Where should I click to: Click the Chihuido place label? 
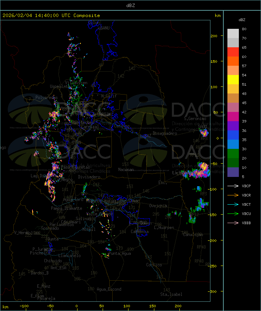click(x=53, y=261)
